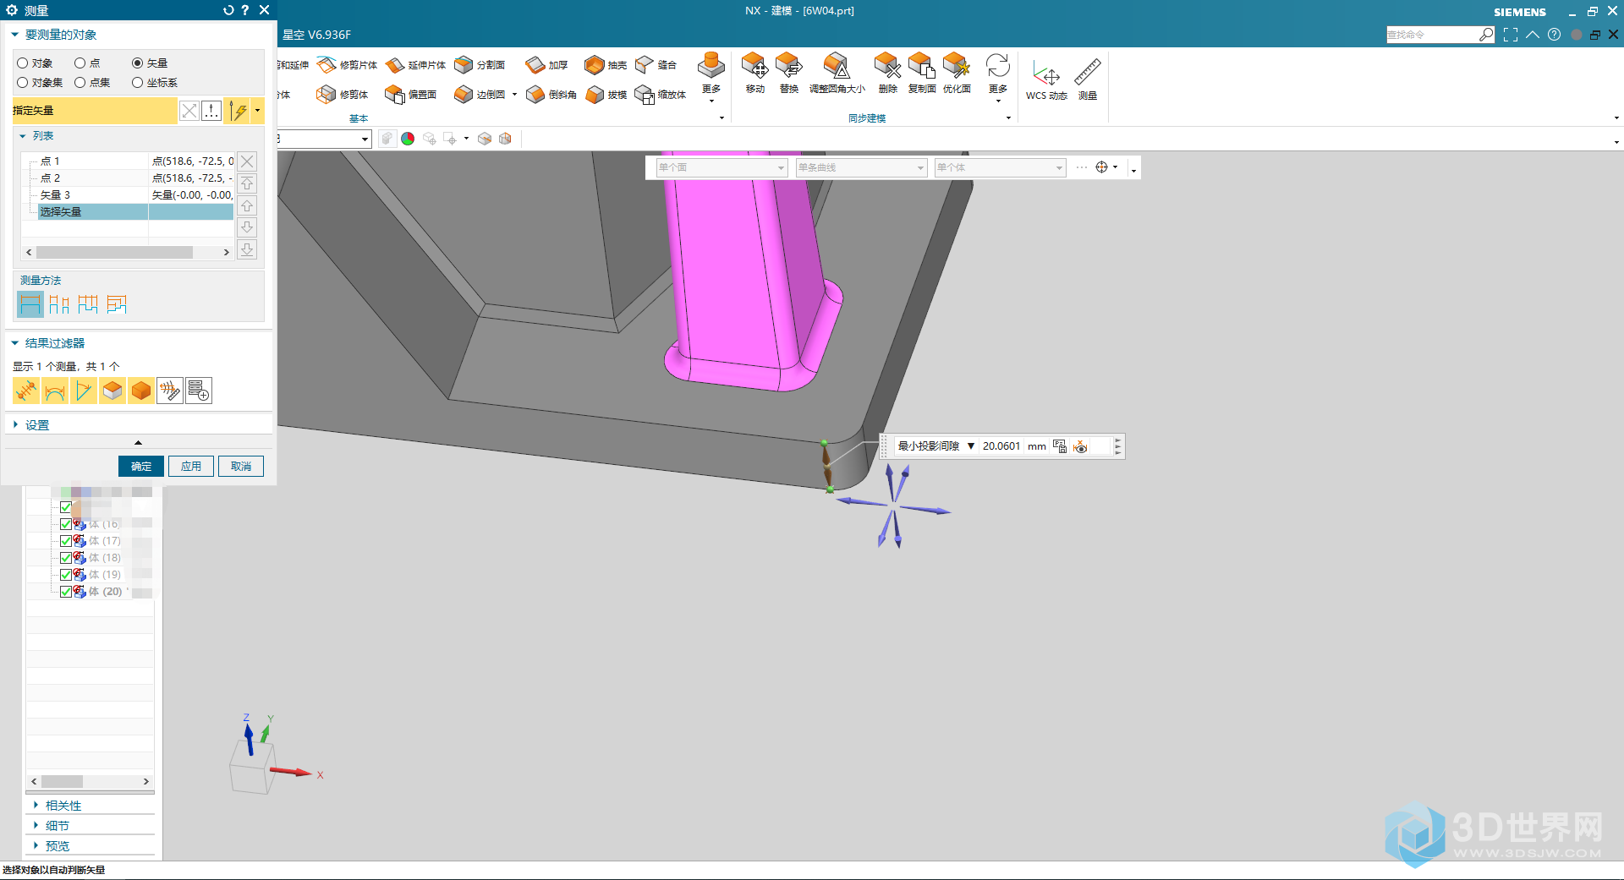The image size is (1624, 880).
Task: Select the first measurement method icon (free)
Action: click(30, 304)
